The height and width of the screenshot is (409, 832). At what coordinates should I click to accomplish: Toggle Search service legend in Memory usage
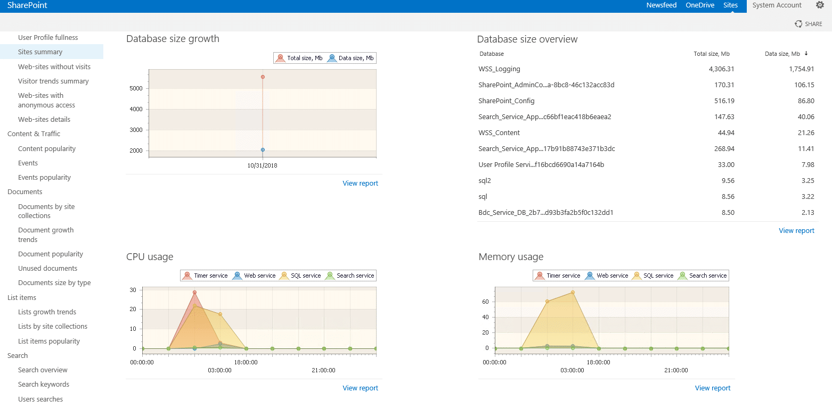[682, 276]
